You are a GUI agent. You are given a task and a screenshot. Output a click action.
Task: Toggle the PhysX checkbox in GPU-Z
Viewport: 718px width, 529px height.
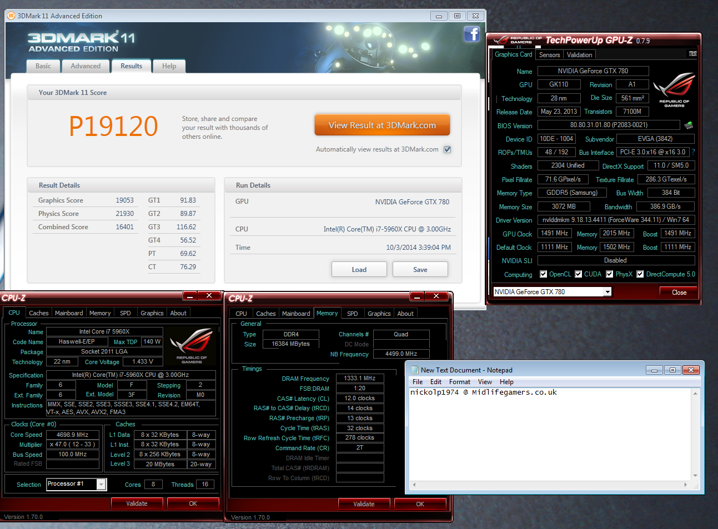610,274
